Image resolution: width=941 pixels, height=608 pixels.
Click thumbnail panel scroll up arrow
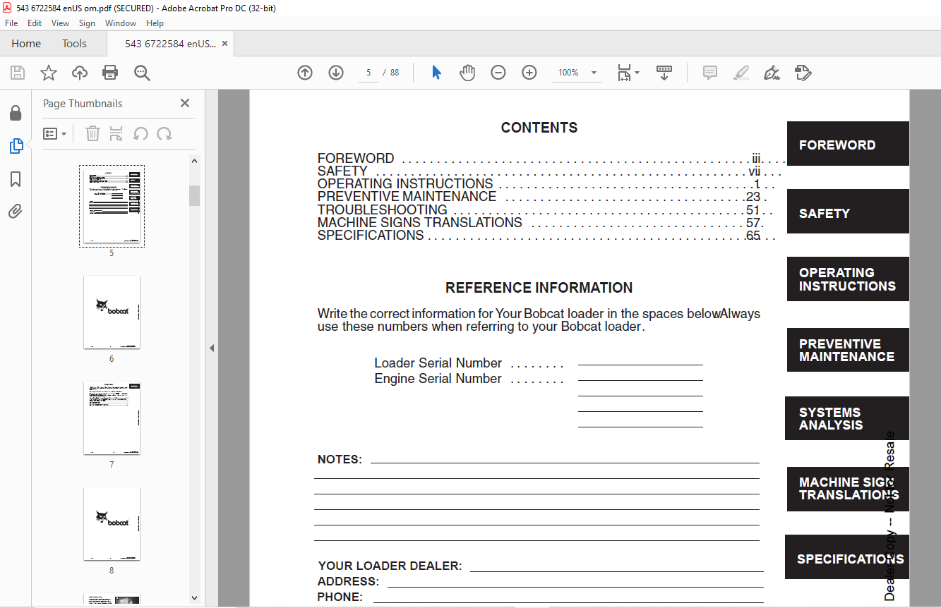click(195, 161)
